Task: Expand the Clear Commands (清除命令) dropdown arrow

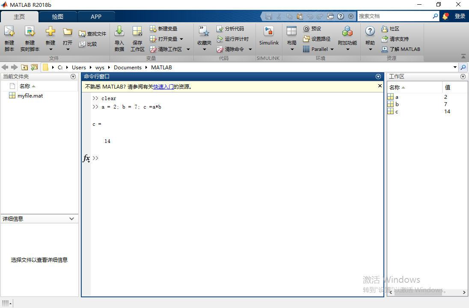Action: click(250, 49)
